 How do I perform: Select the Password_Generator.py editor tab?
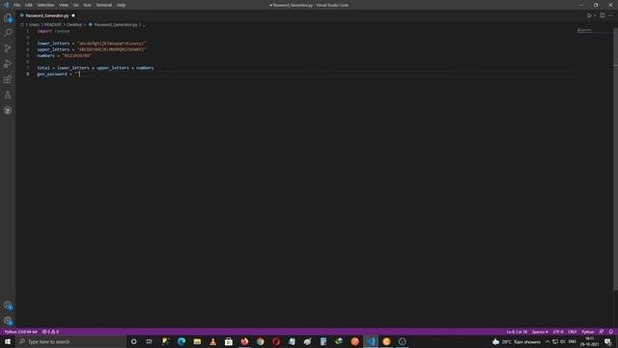click(47, 15)
